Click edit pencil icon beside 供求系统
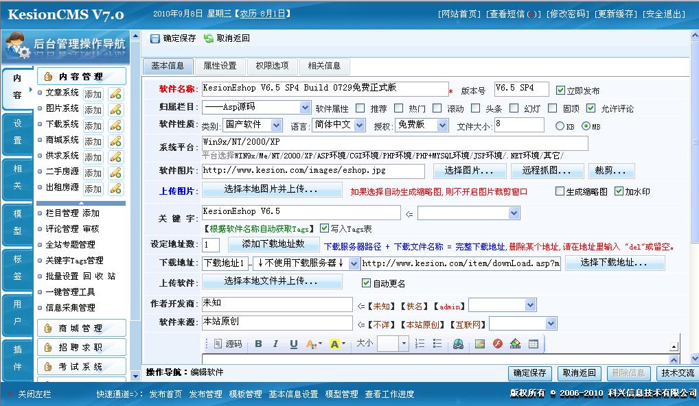699x406 pixels. pyautogui.click(x=116, y=156)
